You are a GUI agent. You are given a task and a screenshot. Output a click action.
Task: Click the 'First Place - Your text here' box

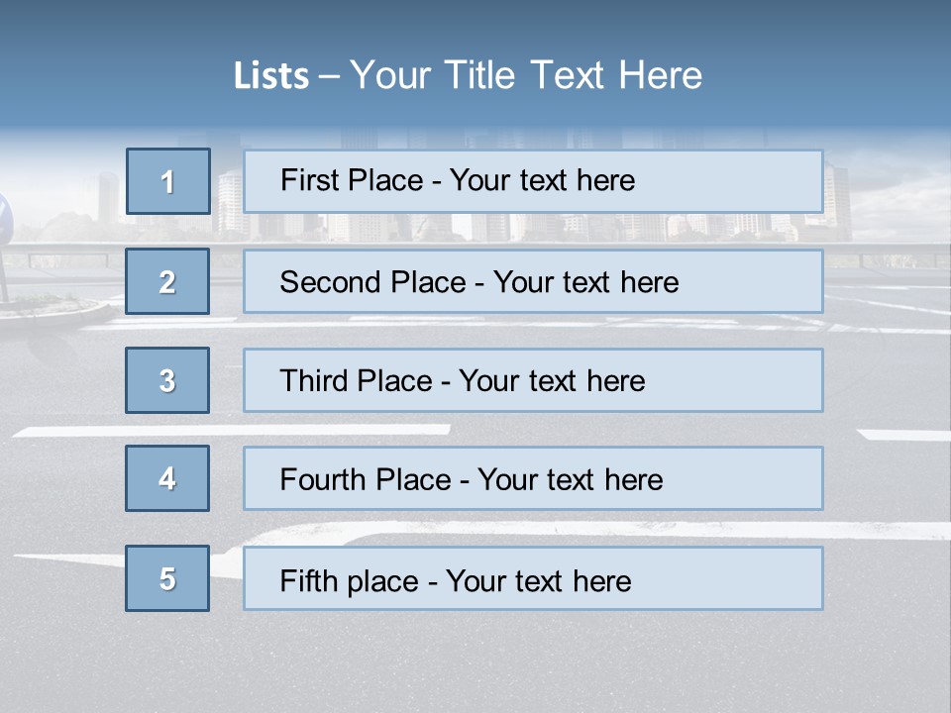tap(533, 181)
